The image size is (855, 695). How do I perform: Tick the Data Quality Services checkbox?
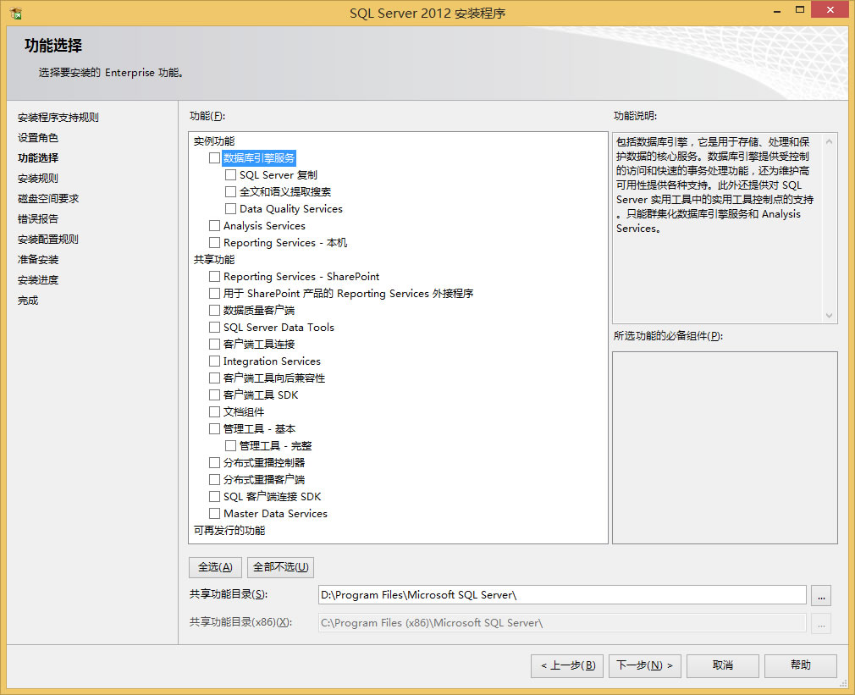230,209
